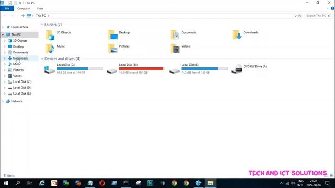The height and width of the screenshot is (188, 335).
Task: Launch Internet Explorer from taskbar
Action: [42, 183]
